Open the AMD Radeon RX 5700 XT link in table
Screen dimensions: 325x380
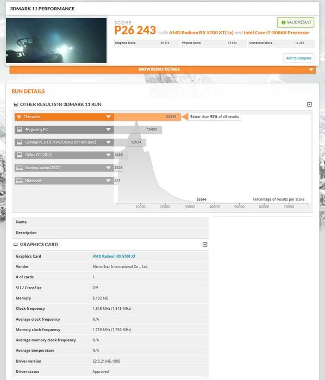coord(114,256)
